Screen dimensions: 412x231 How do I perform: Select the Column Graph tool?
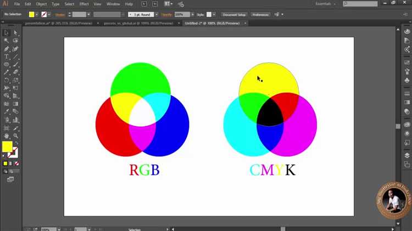15,120
